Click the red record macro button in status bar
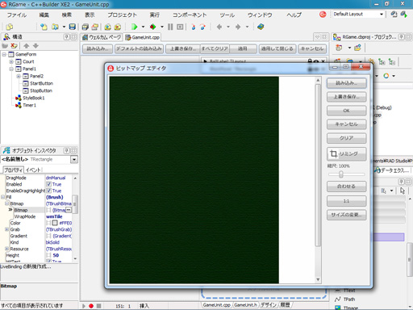Screen dimensions: 413x310 [91, 306]
